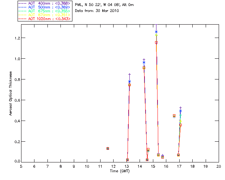Click the red square marker near 0.07 at time 15.4

[x=158, y=155]
